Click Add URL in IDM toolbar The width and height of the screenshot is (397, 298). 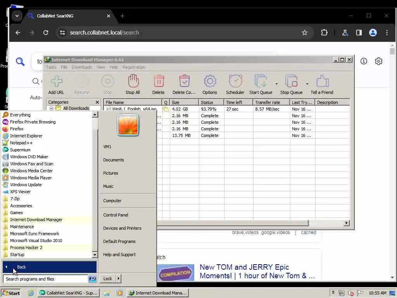pos(56,85)
